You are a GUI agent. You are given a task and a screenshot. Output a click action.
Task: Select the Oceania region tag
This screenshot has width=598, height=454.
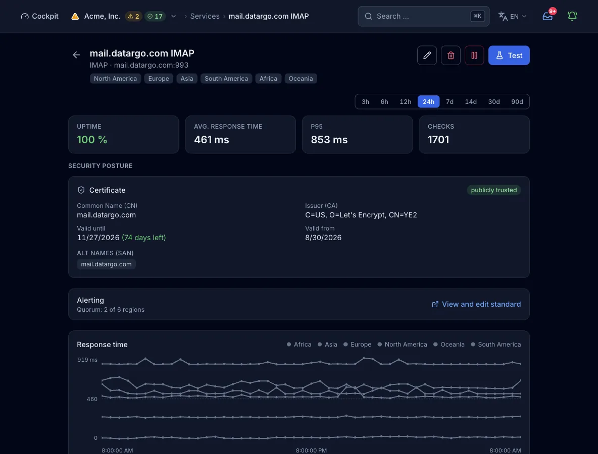301,79
